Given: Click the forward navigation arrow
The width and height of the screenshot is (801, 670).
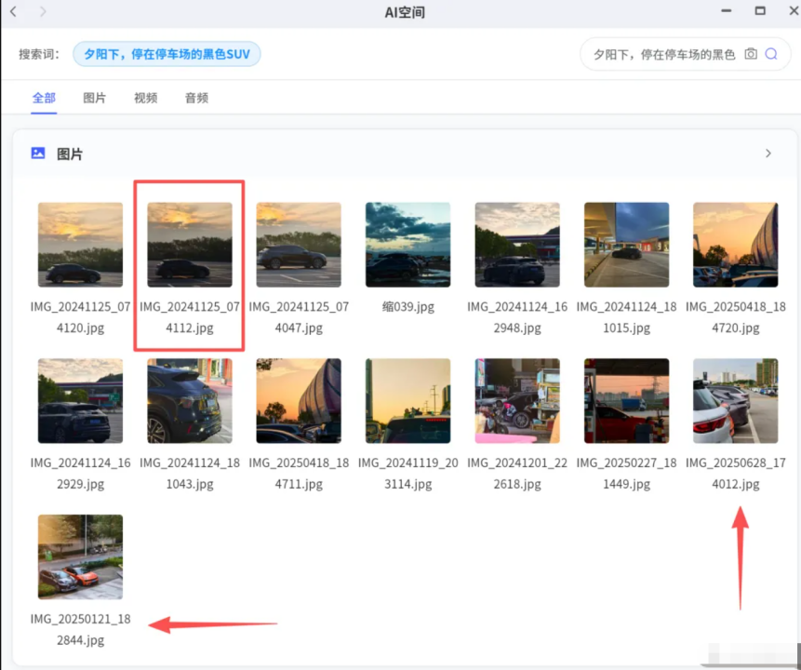Looking at the screenshot, I should (x=43, y=12).
